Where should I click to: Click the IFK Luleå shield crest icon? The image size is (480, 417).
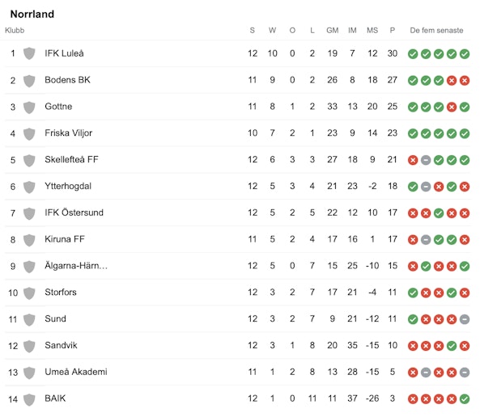(29, 53)
